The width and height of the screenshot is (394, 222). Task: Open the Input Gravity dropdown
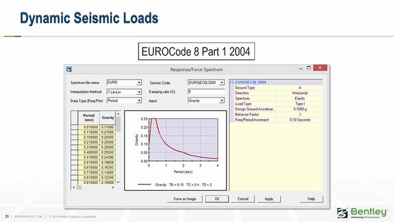[x=222, y=101]
